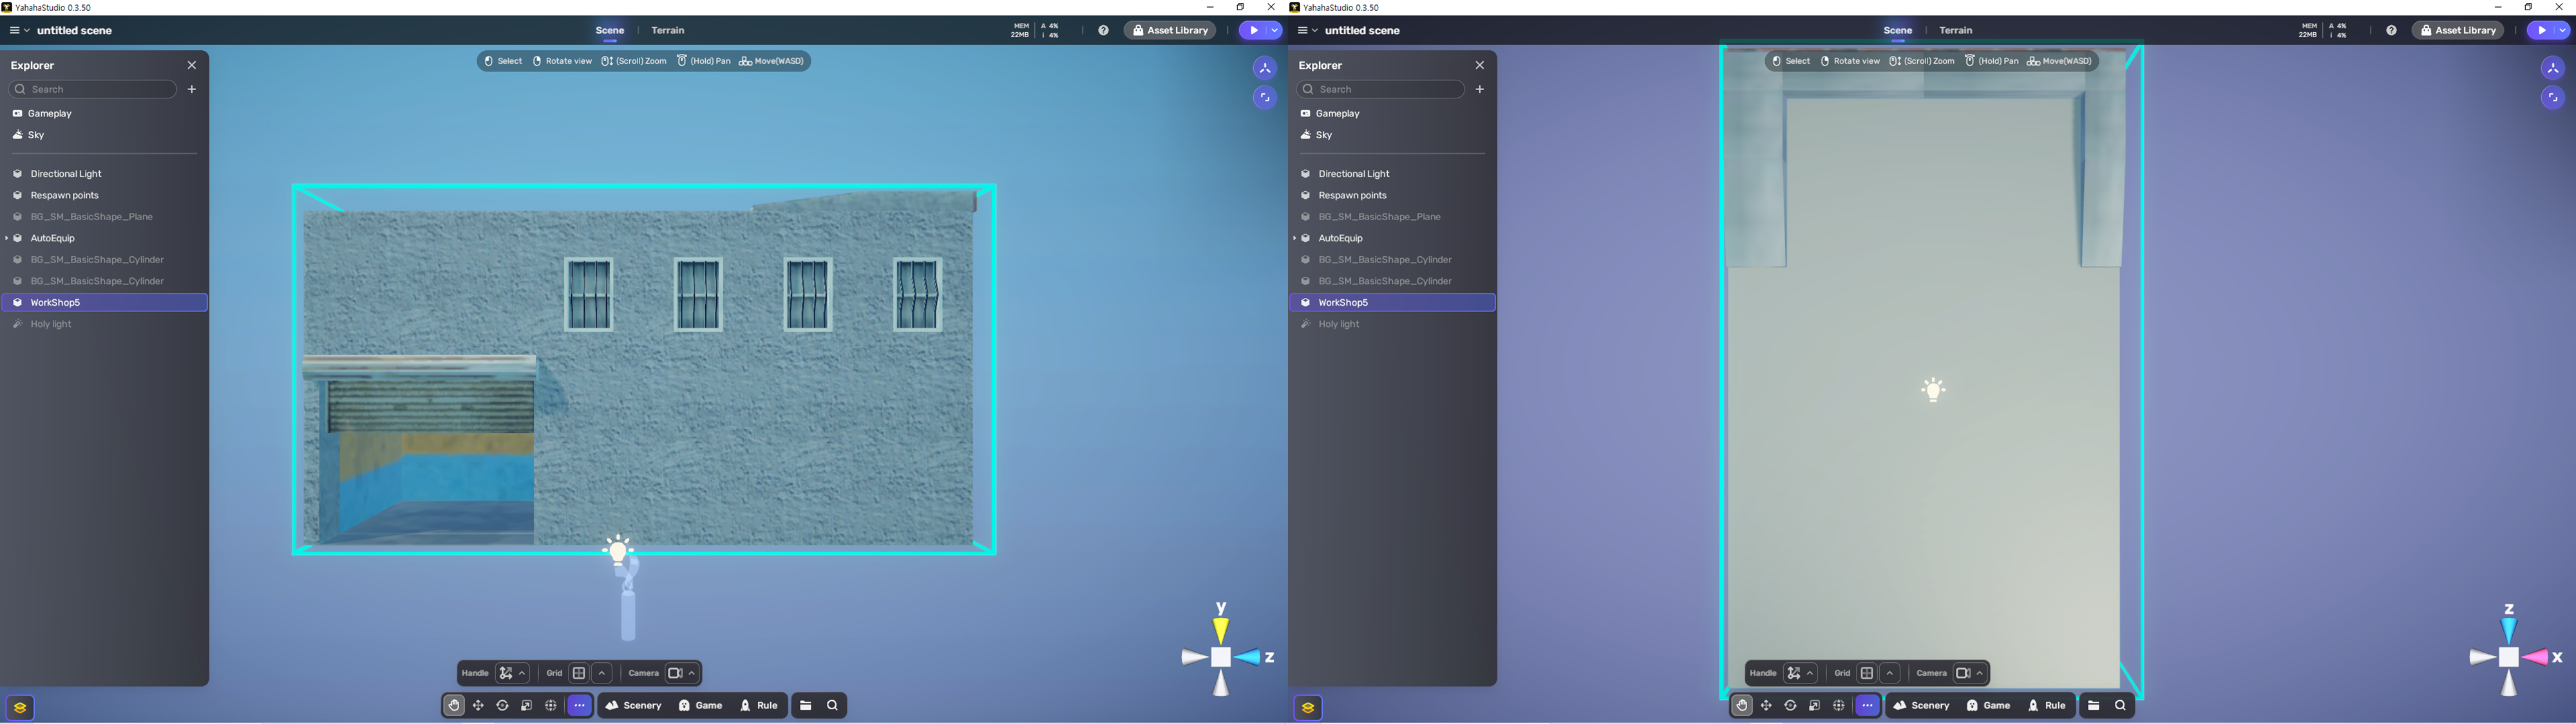Open the Scenery menu in right window
The image size is (2576, 724).
[x=1921, y=706]
